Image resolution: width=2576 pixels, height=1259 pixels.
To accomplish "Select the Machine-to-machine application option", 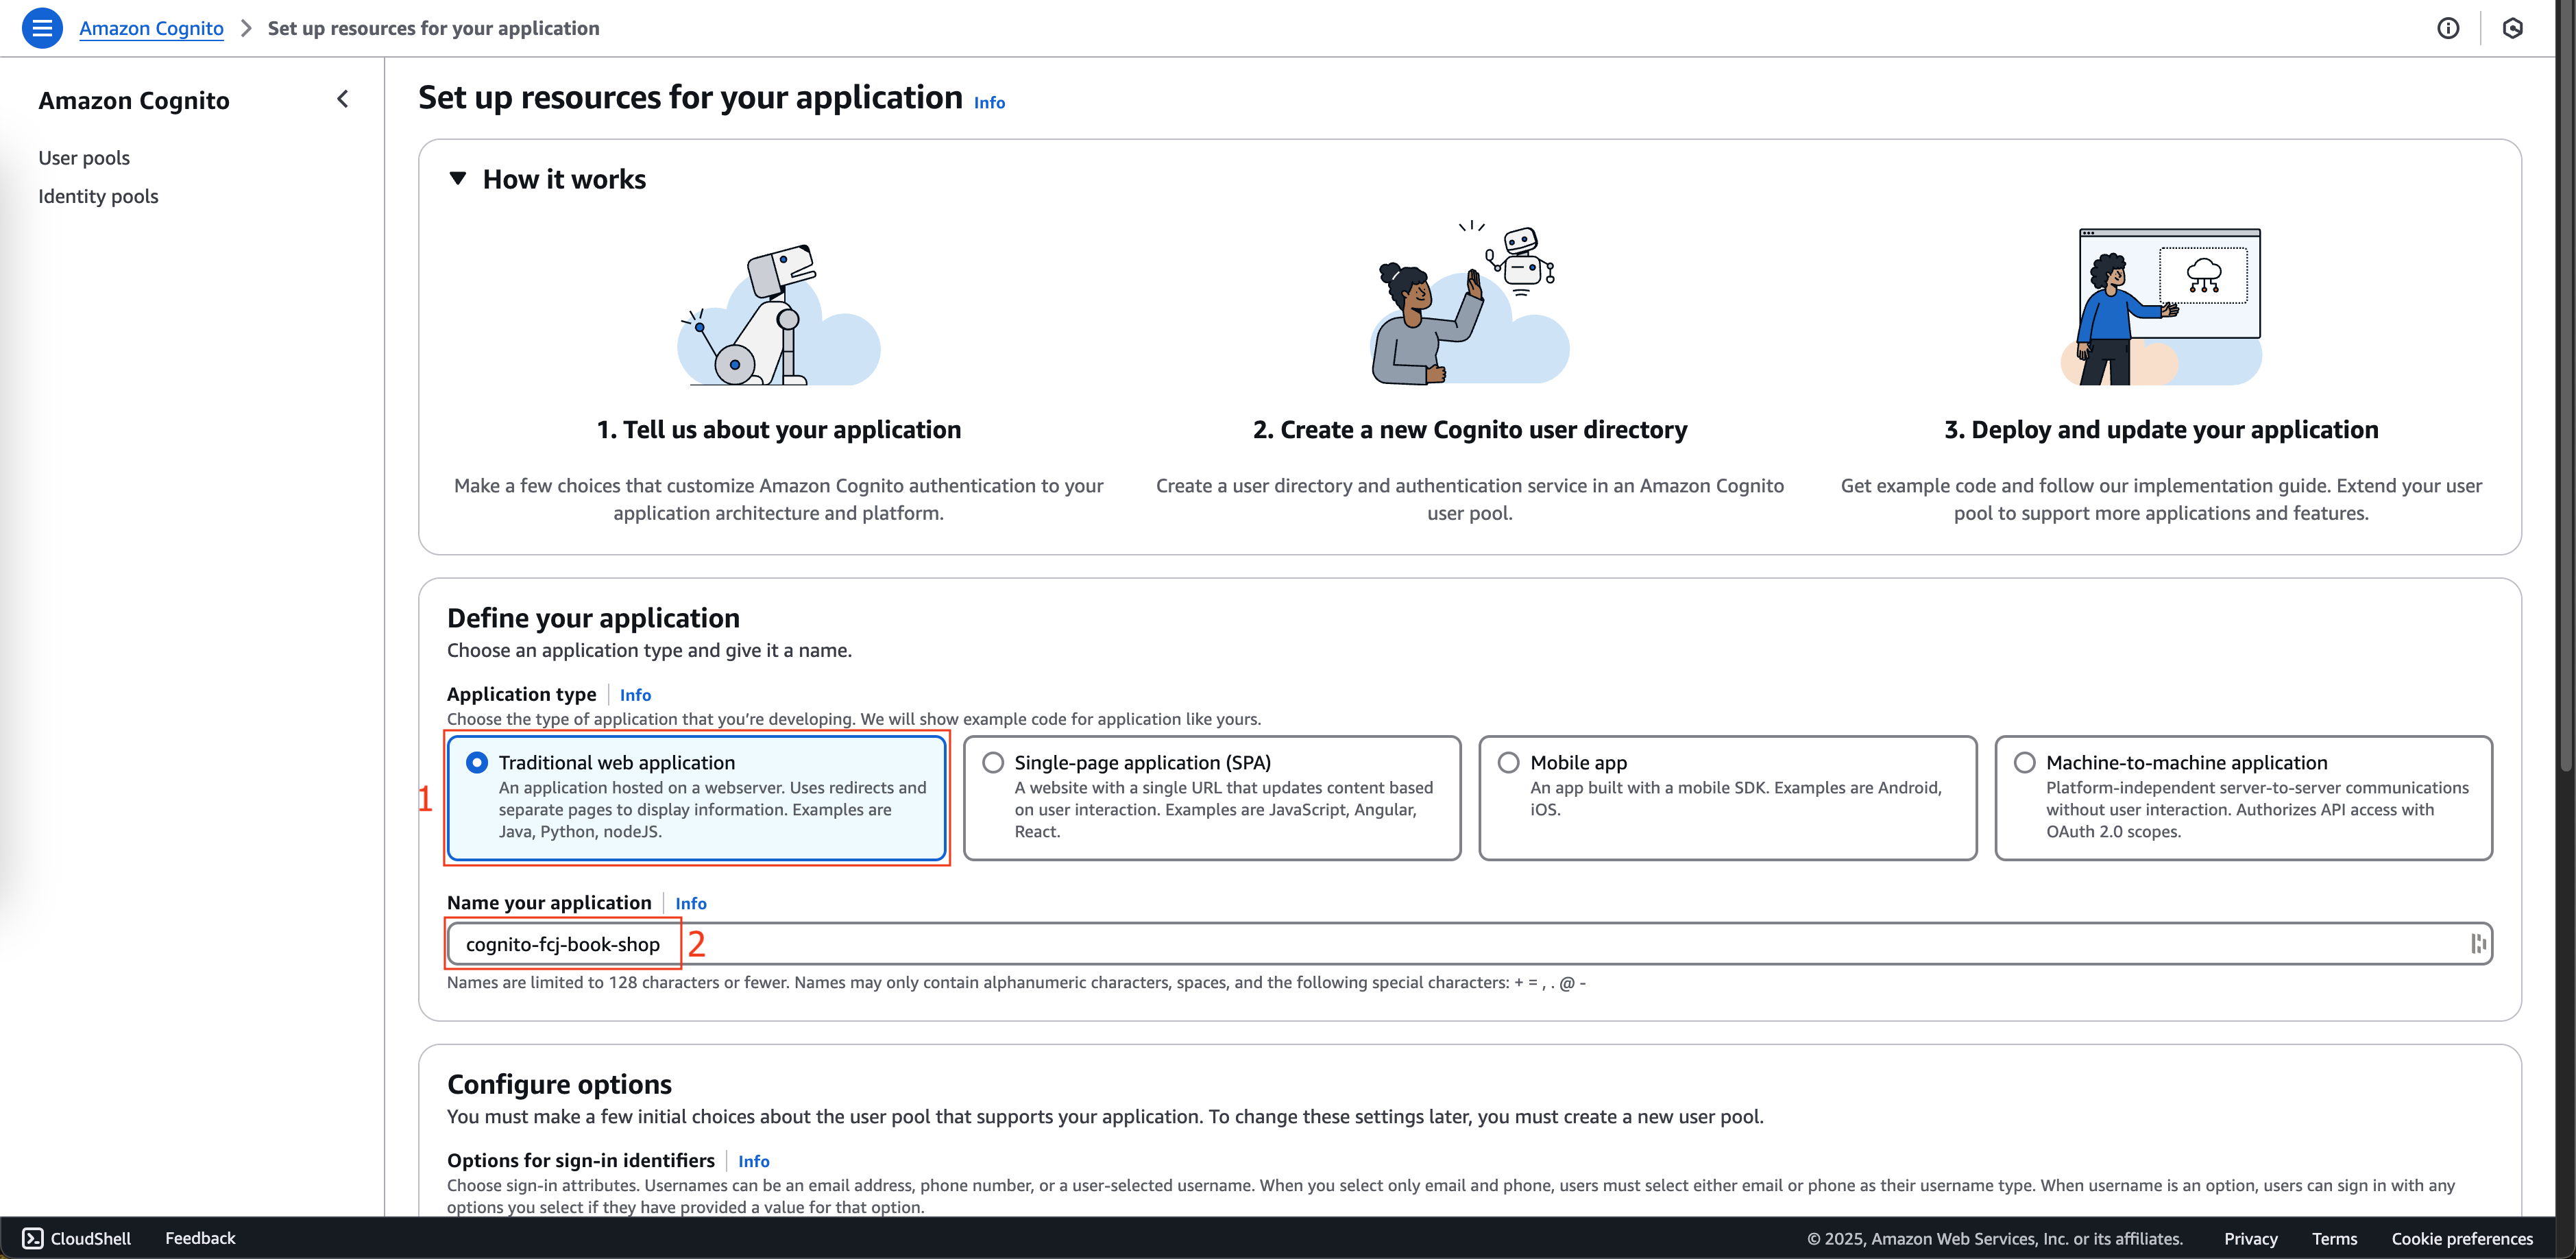I will pyautogui.click(x=2024, y=761).
